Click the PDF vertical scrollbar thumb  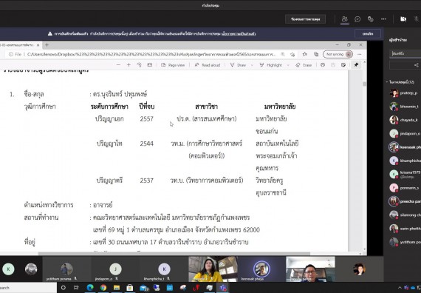pos(364,84)
